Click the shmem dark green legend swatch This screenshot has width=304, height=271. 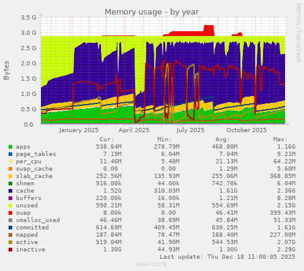[10, 184]
